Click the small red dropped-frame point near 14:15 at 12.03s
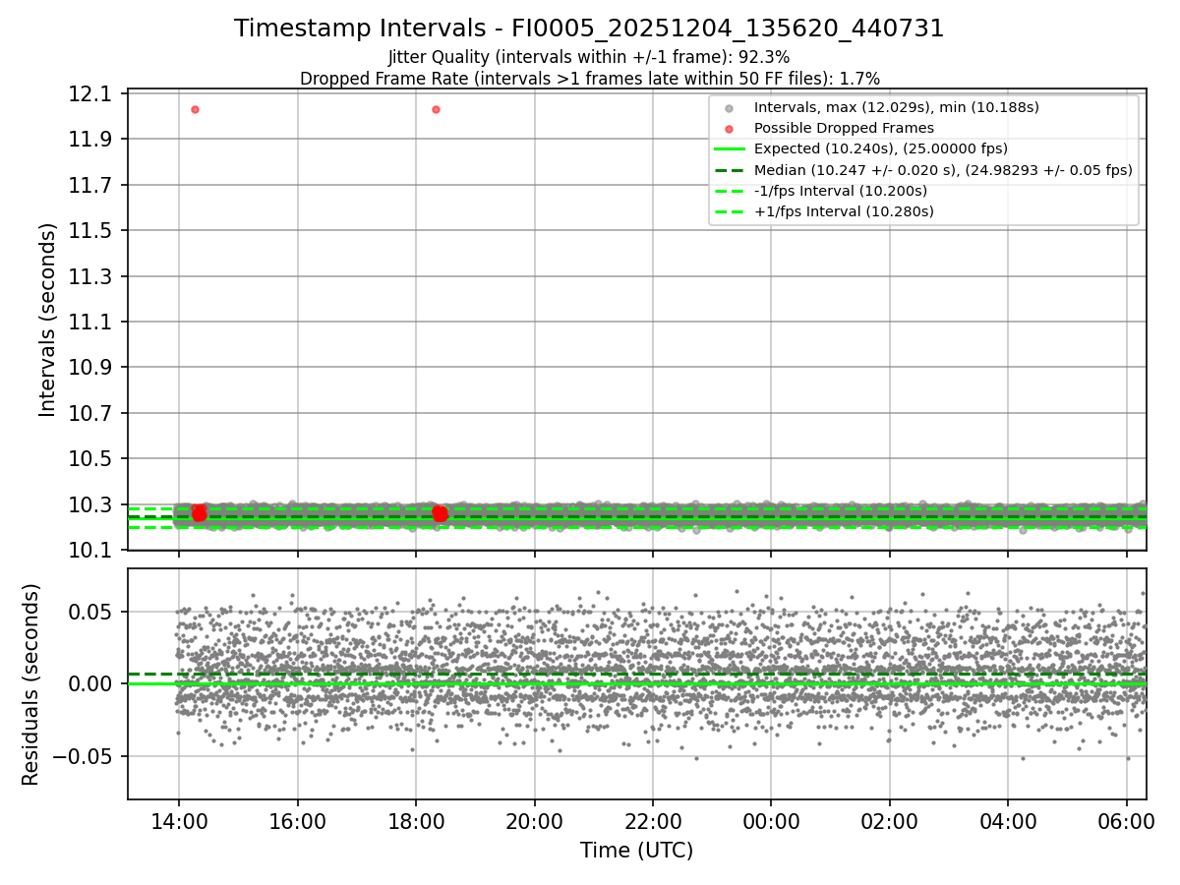Viewport: 1180px width, 885px height. point(195,109)
